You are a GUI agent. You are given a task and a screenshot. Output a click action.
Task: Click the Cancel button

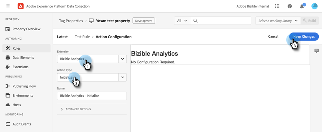point(273,36)
